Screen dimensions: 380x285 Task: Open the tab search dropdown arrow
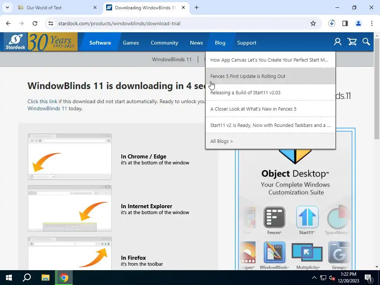(7, 7)
